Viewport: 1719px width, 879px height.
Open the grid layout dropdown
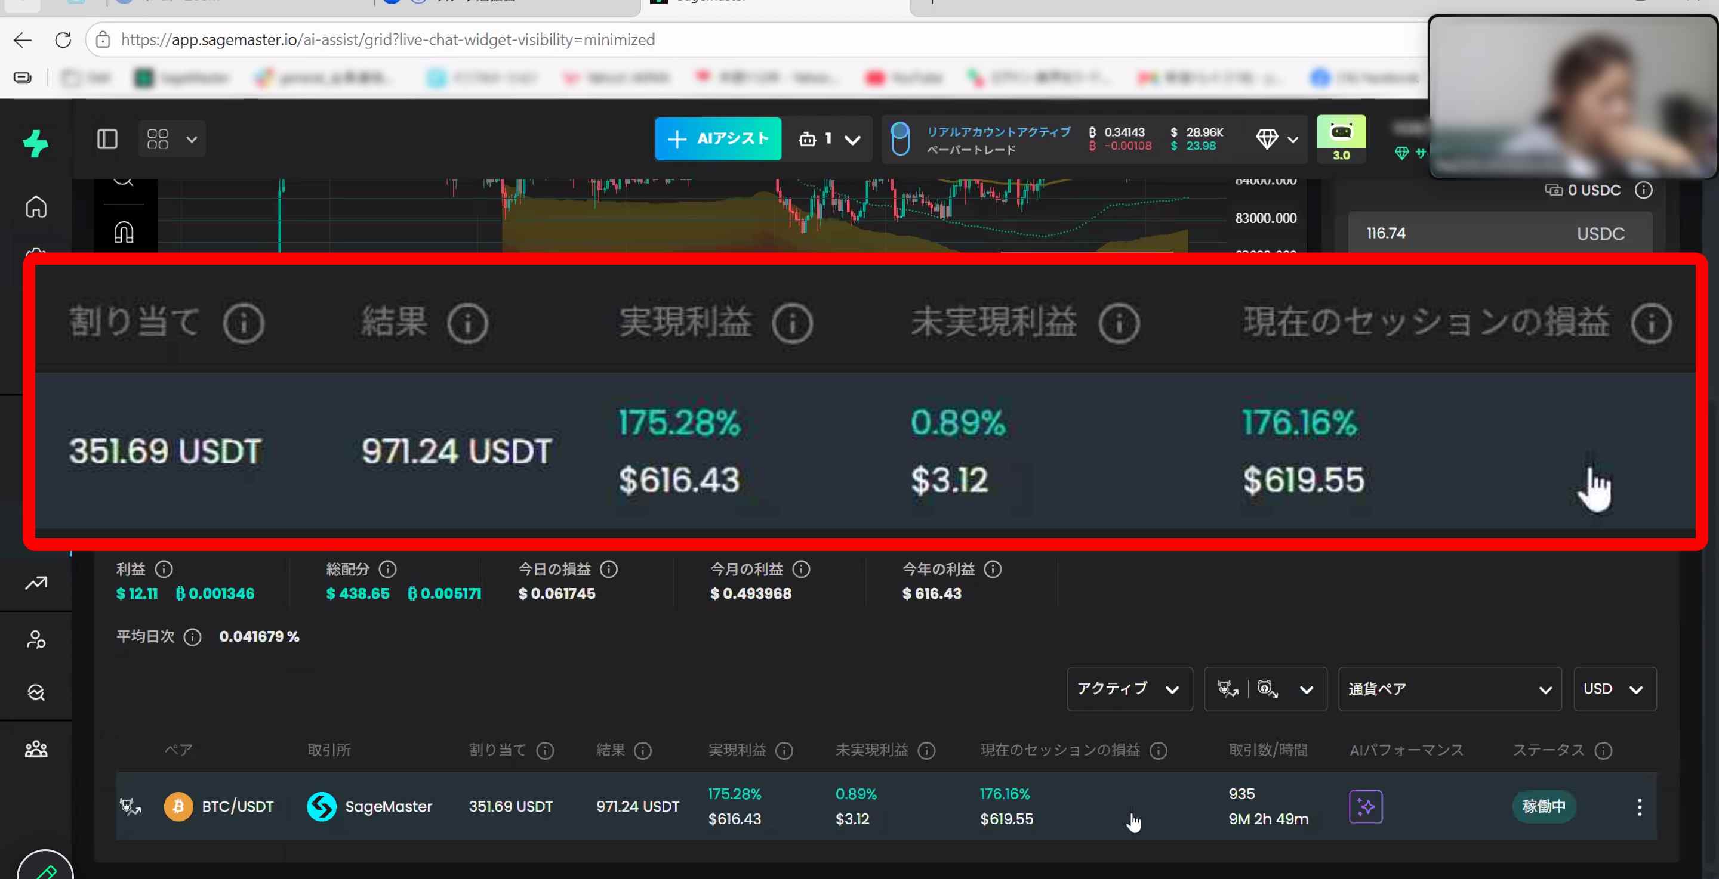(x=171, y=139)
